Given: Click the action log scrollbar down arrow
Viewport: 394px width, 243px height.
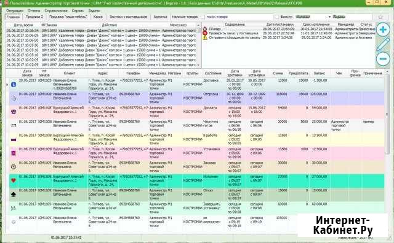Looking at the screenshot, I should (x=198, y=65).
